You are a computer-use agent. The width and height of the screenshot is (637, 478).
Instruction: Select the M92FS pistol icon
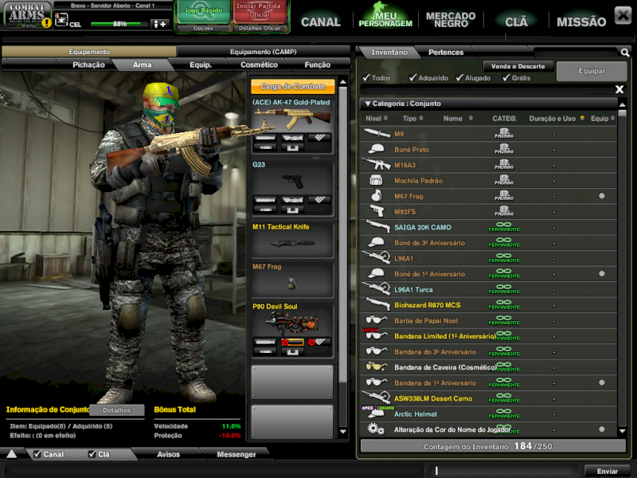click(x=377, y=211)
